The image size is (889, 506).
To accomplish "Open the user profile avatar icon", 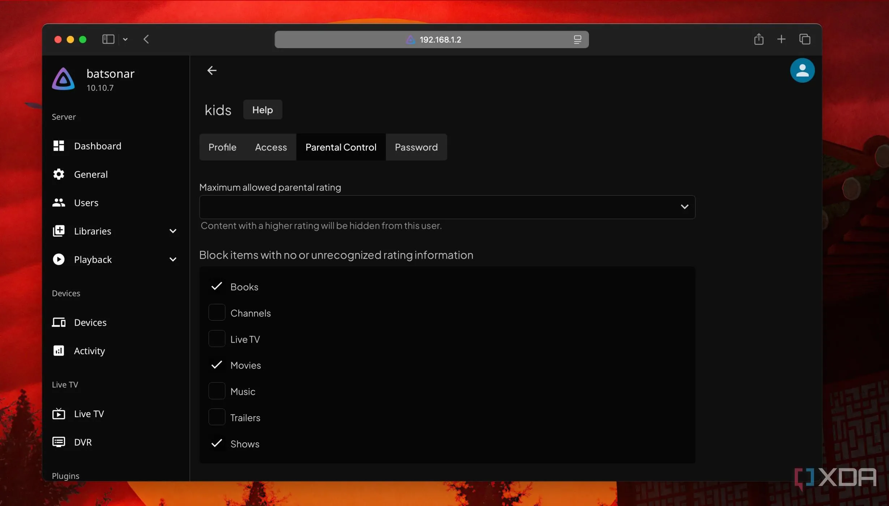I will pos(802,70).
